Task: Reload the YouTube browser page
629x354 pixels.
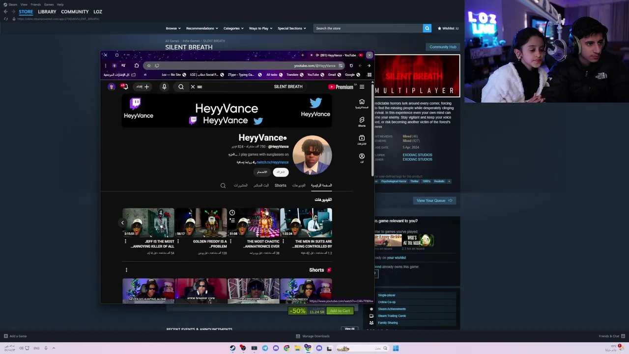Action: pos(351,65)
